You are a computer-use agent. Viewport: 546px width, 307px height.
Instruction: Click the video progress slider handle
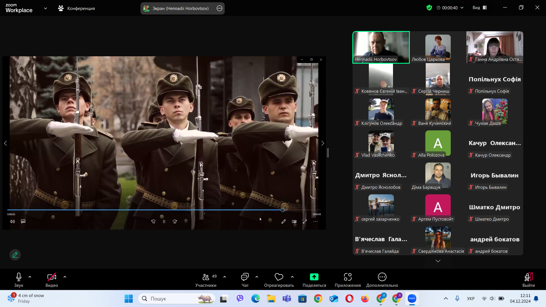coord(282,210)
